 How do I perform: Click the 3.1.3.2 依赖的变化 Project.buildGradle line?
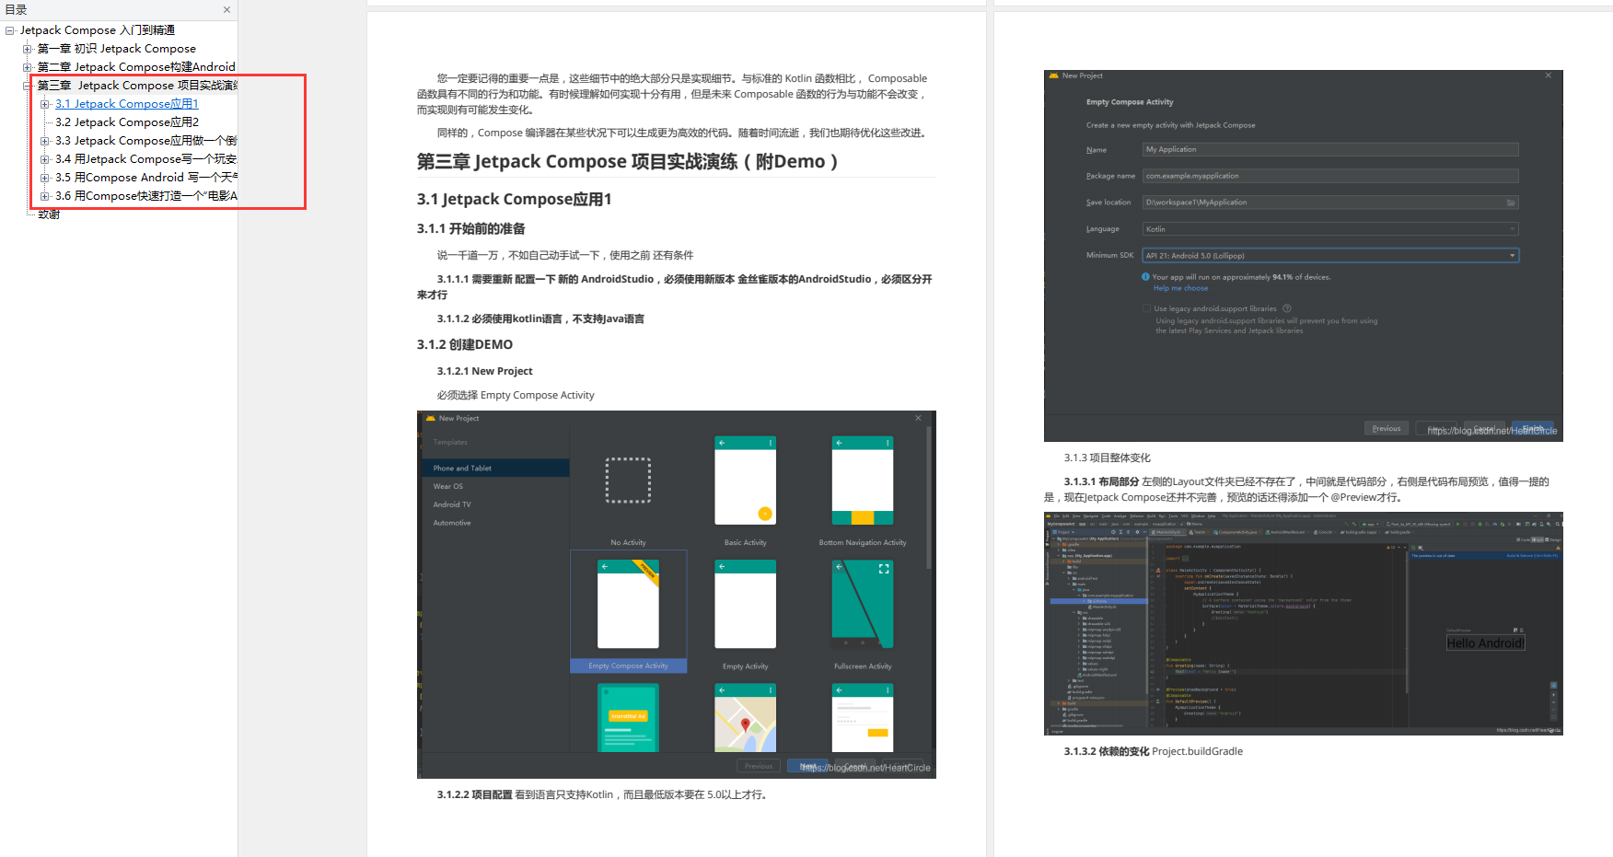(1153, 751)
